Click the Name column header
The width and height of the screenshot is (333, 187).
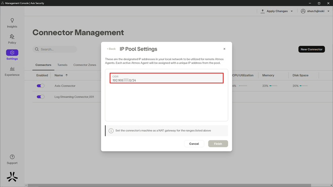pos(59,75)
